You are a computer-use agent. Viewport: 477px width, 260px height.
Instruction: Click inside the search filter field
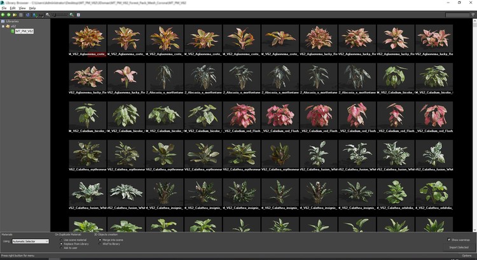(459, 15)
